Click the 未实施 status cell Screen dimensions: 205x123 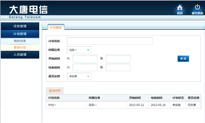(178, 105)
